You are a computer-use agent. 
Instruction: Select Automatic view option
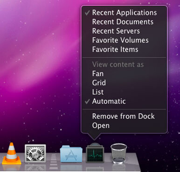tap(125, 101)
